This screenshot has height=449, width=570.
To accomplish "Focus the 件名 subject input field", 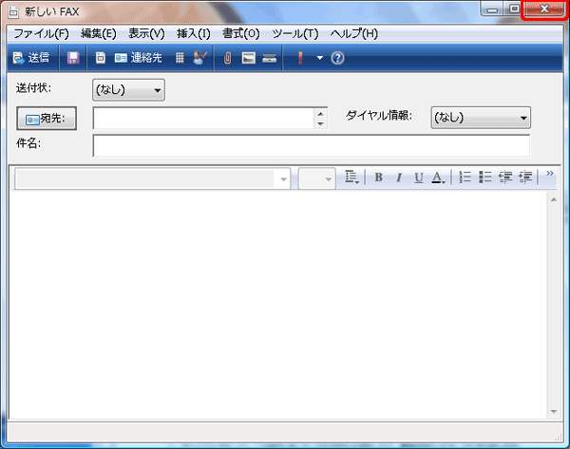I will tap(312, 145).
